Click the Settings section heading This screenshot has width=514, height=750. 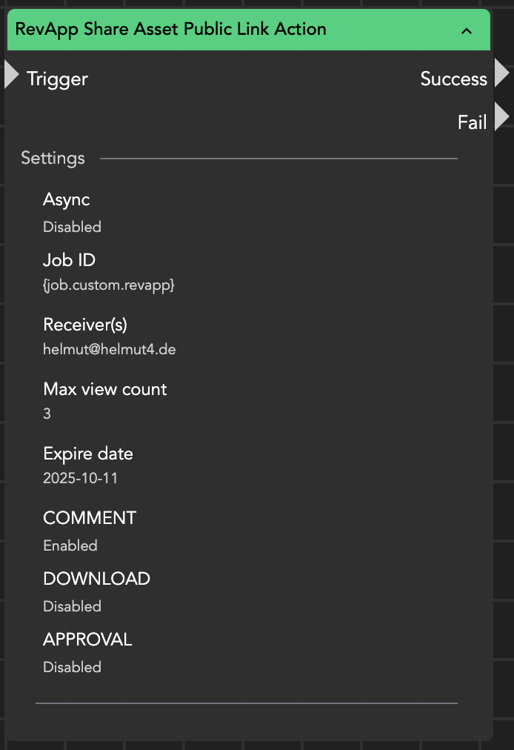(x=53, y=158)
